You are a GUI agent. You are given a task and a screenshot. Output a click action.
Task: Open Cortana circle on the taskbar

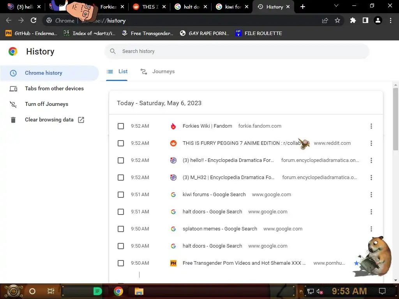coord(32,291)
